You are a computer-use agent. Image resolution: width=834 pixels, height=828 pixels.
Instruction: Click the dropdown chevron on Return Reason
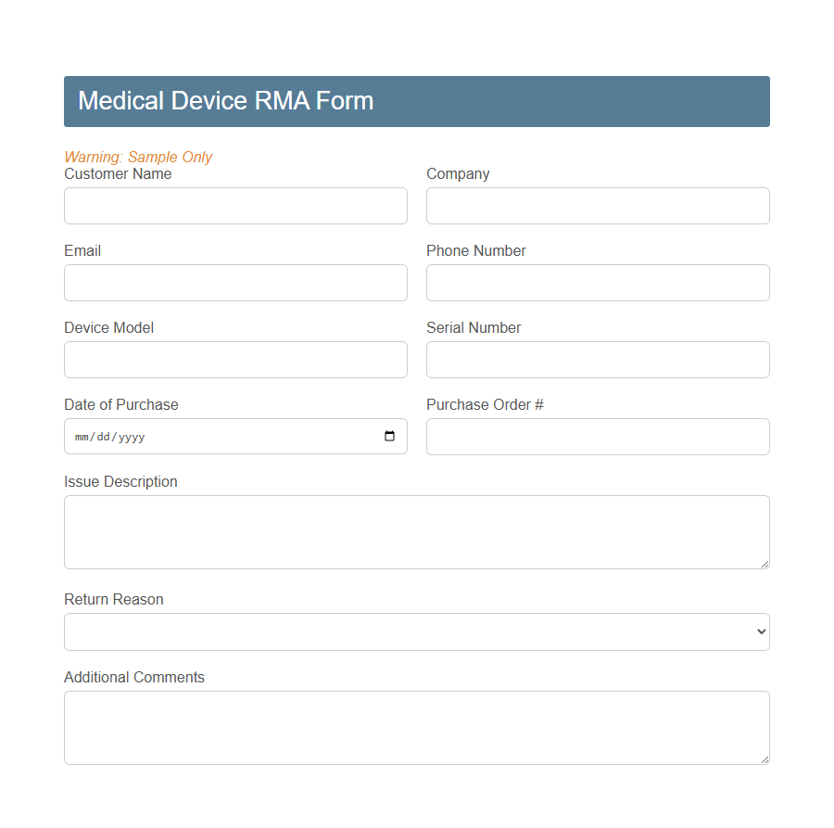760,631
